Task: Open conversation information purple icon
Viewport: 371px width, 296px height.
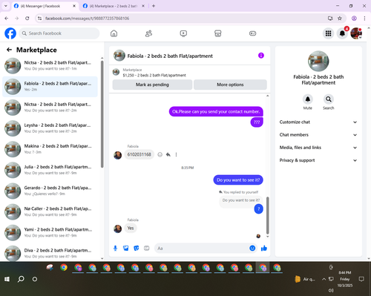Action: [261, 56]
